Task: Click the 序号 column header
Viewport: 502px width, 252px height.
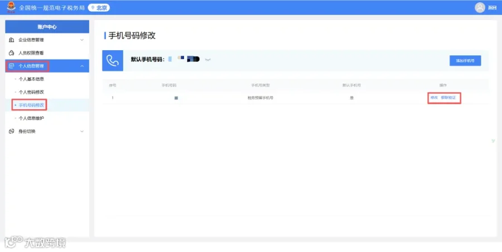Action: 113,85
